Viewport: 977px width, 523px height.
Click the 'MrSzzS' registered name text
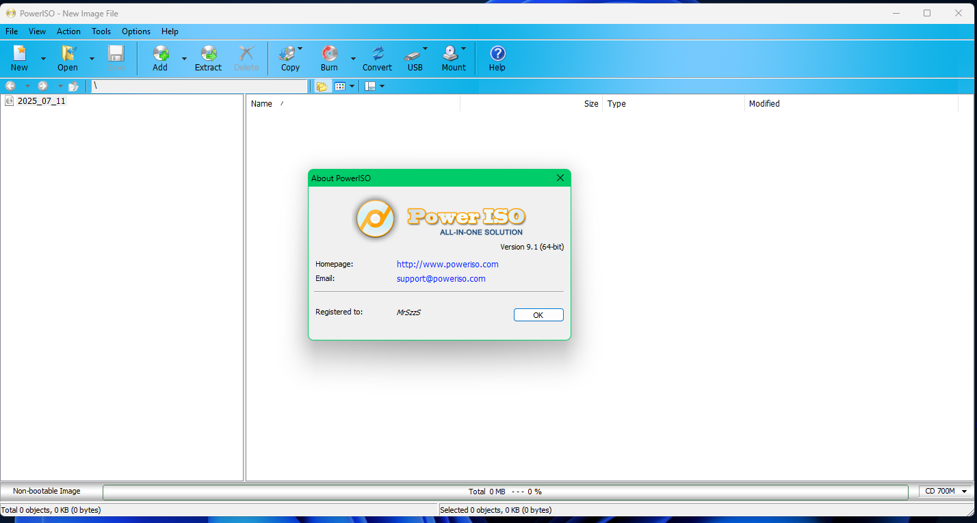pyautogui.click(x=408, y=312)
